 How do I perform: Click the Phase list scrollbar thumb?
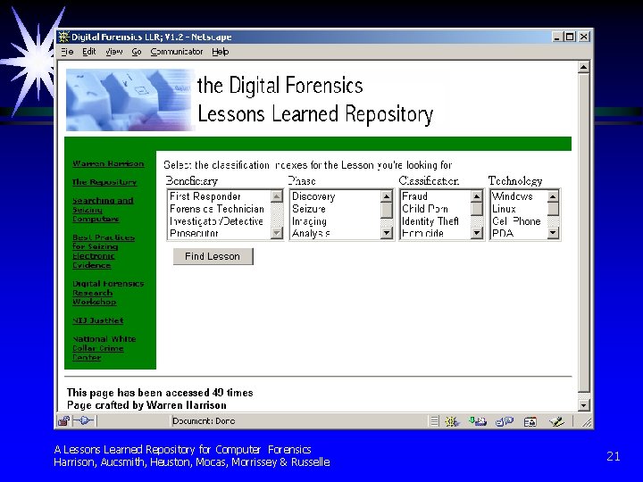[387, 211]
